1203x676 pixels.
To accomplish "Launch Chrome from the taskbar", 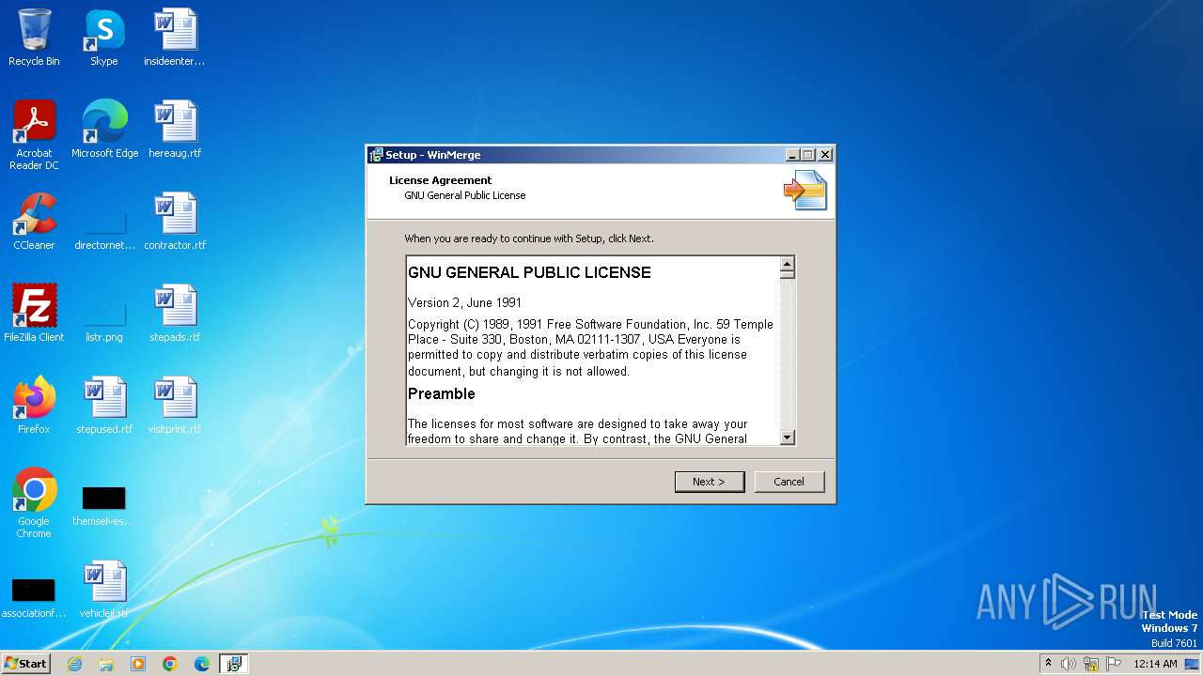I will tap(170, 664).
